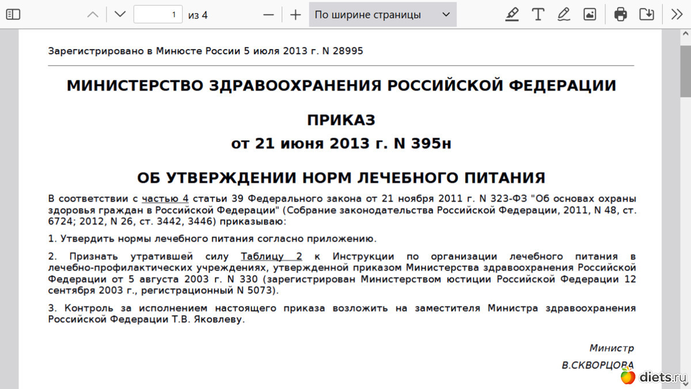Select the highlight annotation tool
The width and height of the screenshot is (691, 389).
[512, 14]
